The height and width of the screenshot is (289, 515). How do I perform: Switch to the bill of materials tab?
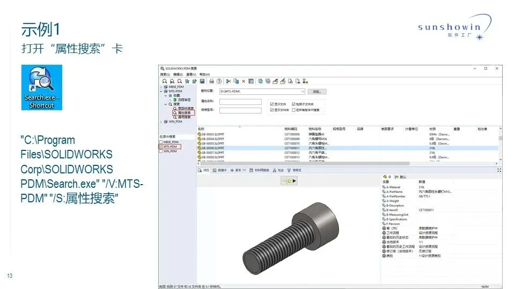coord(260,170)
